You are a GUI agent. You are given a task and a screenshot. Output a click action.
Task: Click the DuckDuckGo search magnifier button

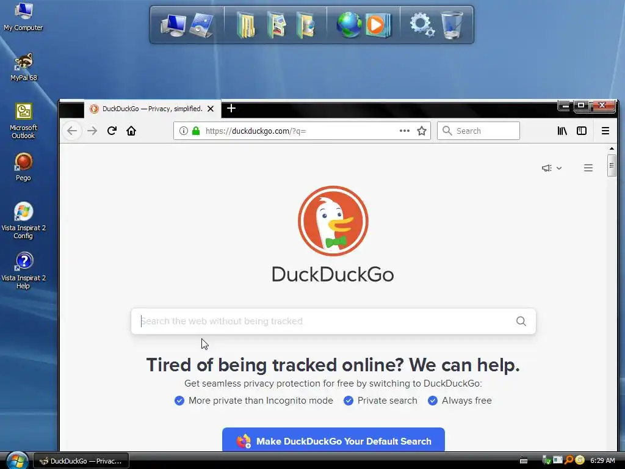[521, 321]
